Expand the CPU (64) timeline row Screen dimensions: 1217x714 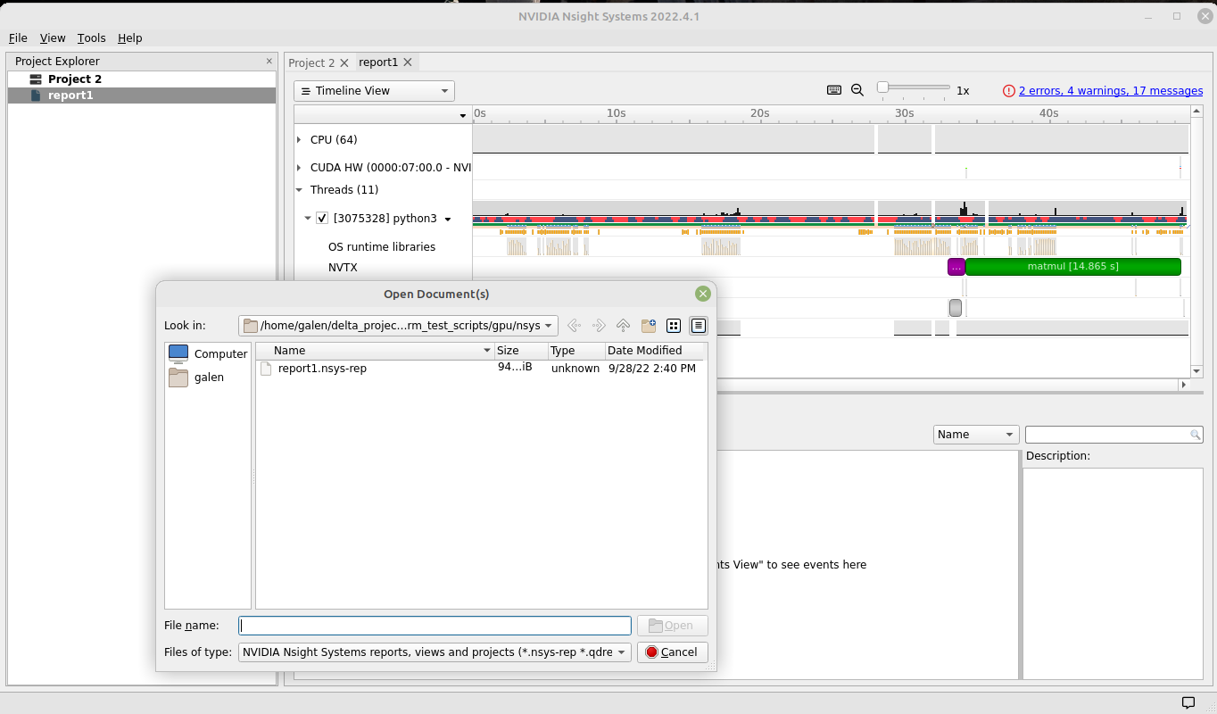point(299,140)
